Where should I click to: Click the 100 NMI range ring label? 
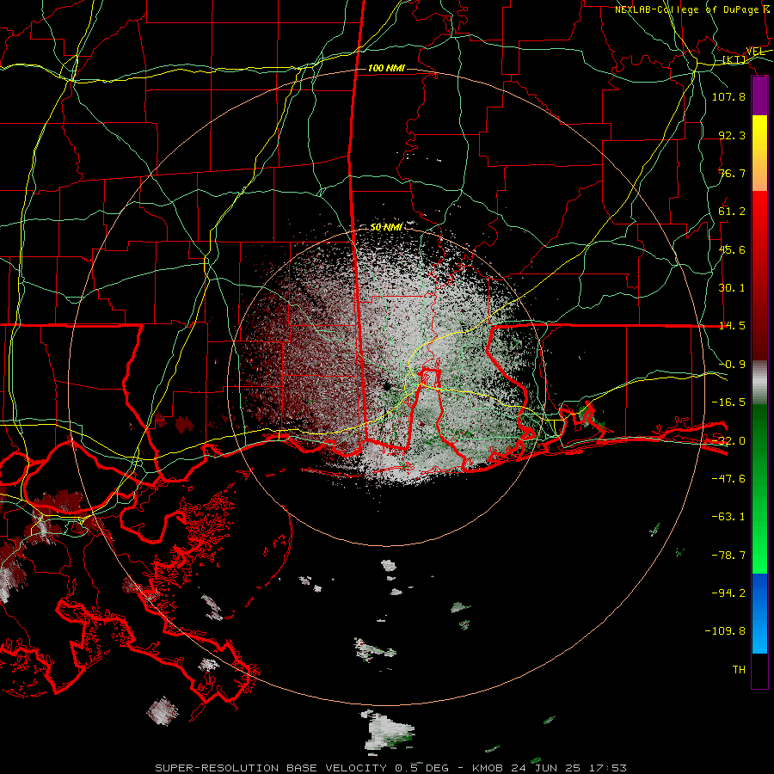(386, 68)
